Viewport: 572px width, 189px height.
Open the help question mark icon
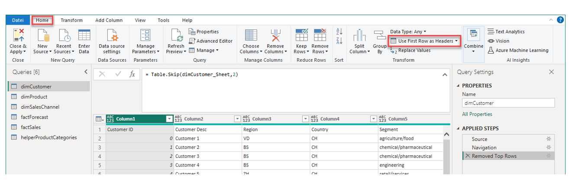click(x=560, y=20)
